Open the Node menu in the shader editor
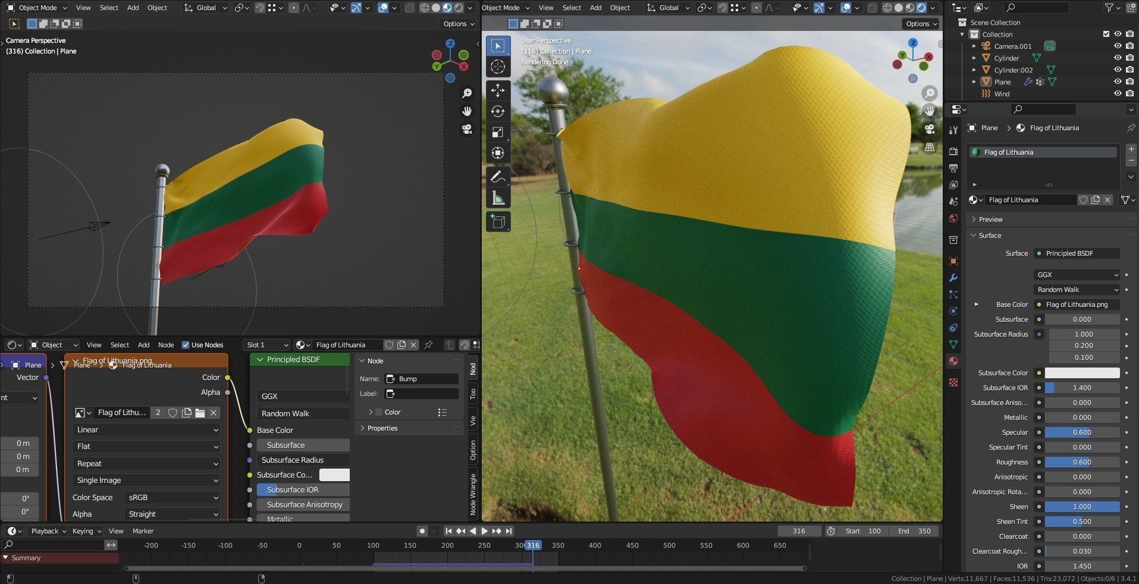This screenshot has width=1139, height=584. (165, 345)
